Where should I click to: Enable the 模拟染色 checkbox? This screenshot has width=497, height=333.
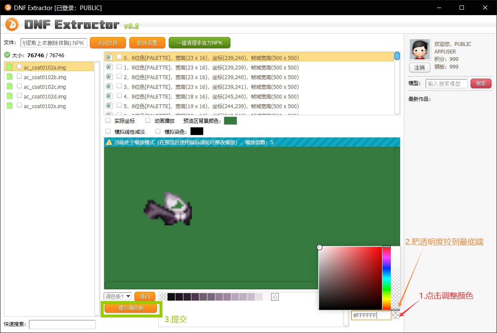pos(158,131)
